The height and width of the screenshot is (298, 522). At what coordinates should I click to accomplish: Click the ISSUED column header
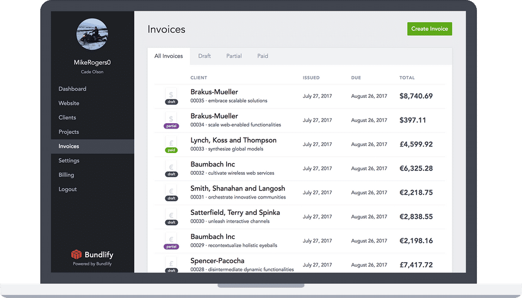coord(311,78)
